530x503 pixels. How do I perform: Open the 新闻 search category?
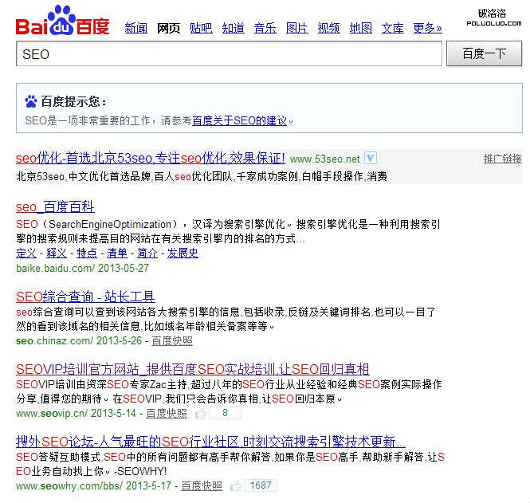coord(135,28)
